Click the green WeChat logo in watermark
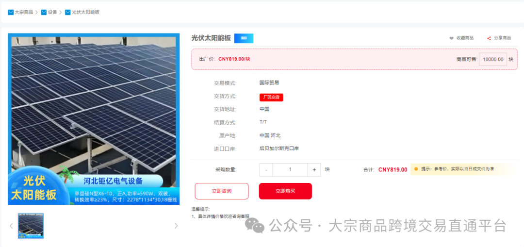524x247 pixels. pyautogui.click(x=255, y=225)
